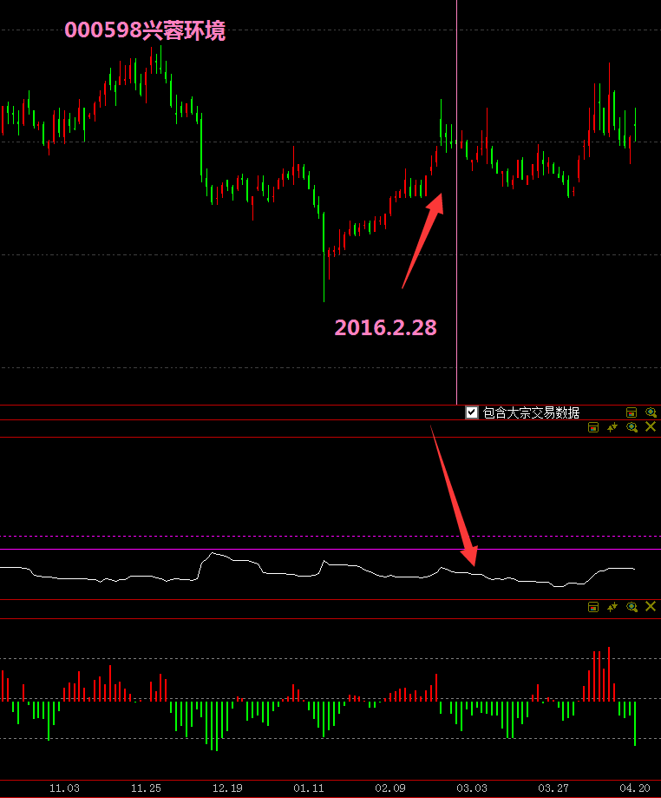Screen dimensions: 661x798
Task: Toggle the 包含大宗交易数据 checkbox
Action: pyautogui.click(x=472, y=413)
